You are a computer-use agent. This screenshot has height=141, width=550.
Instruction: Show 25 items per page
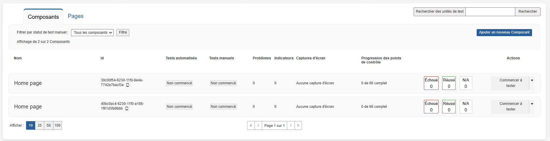click(x=39, y=125)
